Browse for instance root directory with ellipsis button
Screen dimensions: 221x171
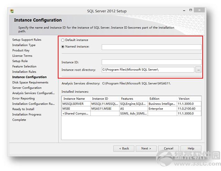tap(199, 70)
